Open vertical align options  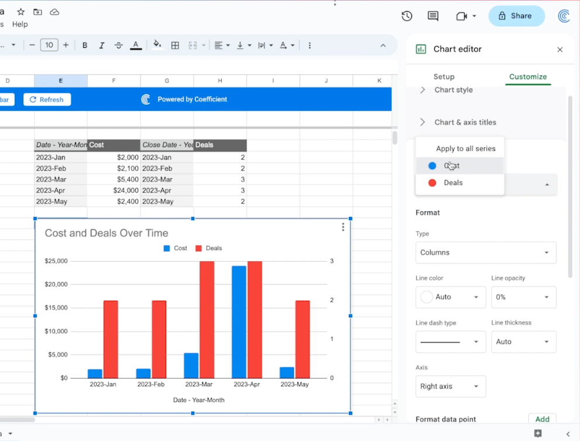pyautogui.click(x=243, y=45)
